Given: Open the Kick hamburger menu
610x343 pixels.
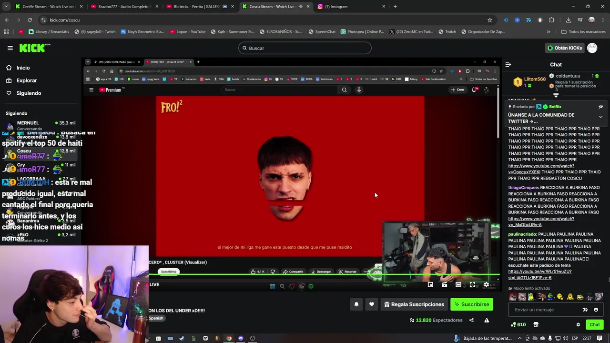Looking at the screenshot, I should (x=10, y=48).
